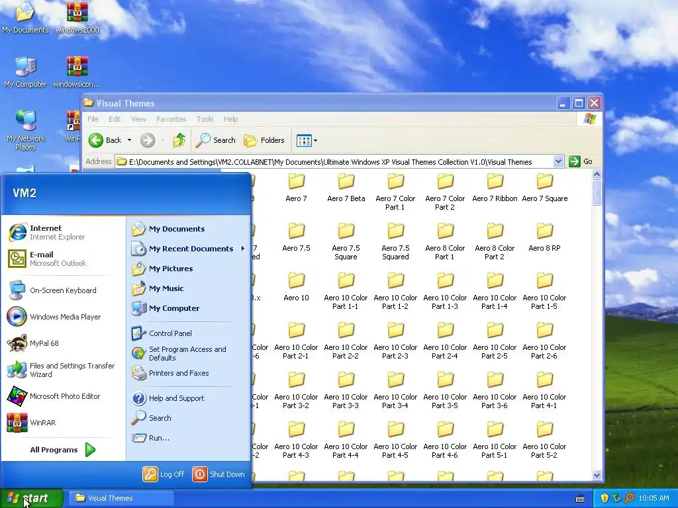The height and width of the screenshot is (508, 678).
Task: Click the Log Off button
Action: pyautogui.click(x=164, y=474)
